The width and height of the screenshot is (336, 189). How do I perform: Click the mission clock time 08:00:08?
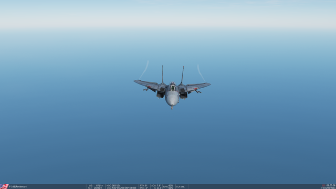331,185
